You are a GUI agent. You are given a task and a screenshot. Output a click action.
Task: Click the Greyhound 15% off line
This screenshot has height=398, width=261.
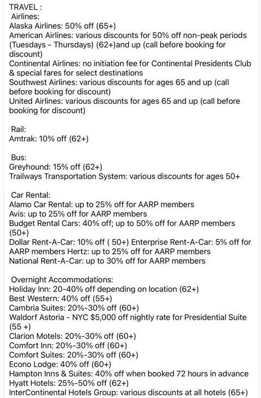click(x=55, y=167)
